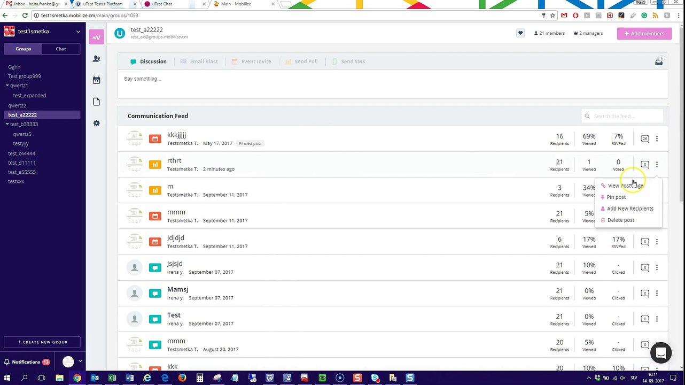Switch to the Chat tab
The width and height of the screenshot is (685, 385).
coord(61,49)
